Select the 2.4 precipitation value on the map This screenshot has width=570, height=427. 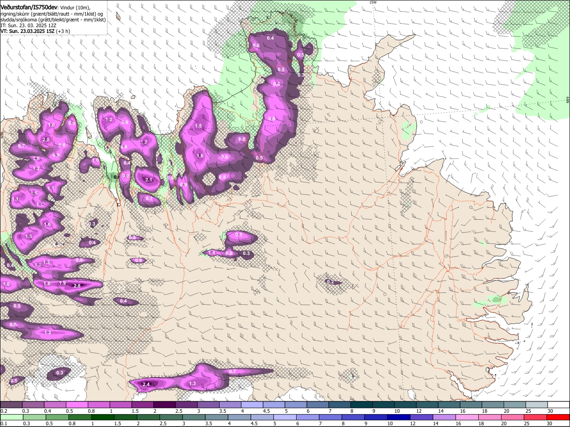point(146,384)
